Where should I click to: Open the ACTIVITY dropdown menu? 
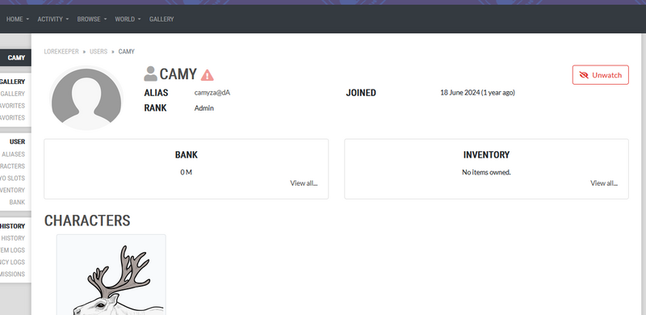tap(53, 19)
